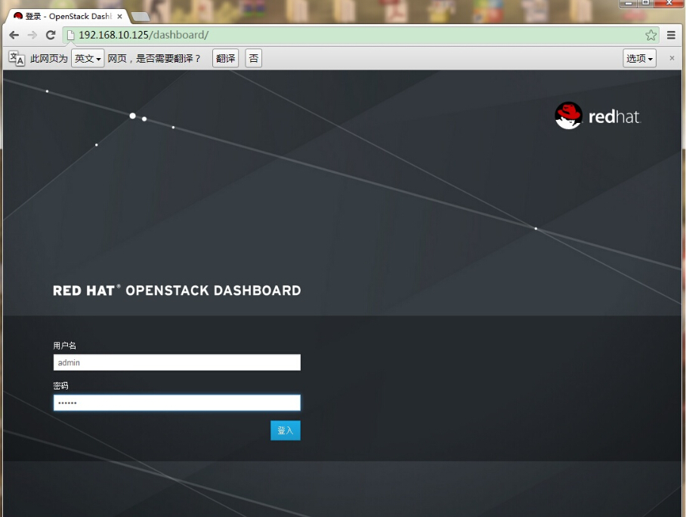Open the Chrome hamburger menu
686x517 pixels.
(671, 35)
